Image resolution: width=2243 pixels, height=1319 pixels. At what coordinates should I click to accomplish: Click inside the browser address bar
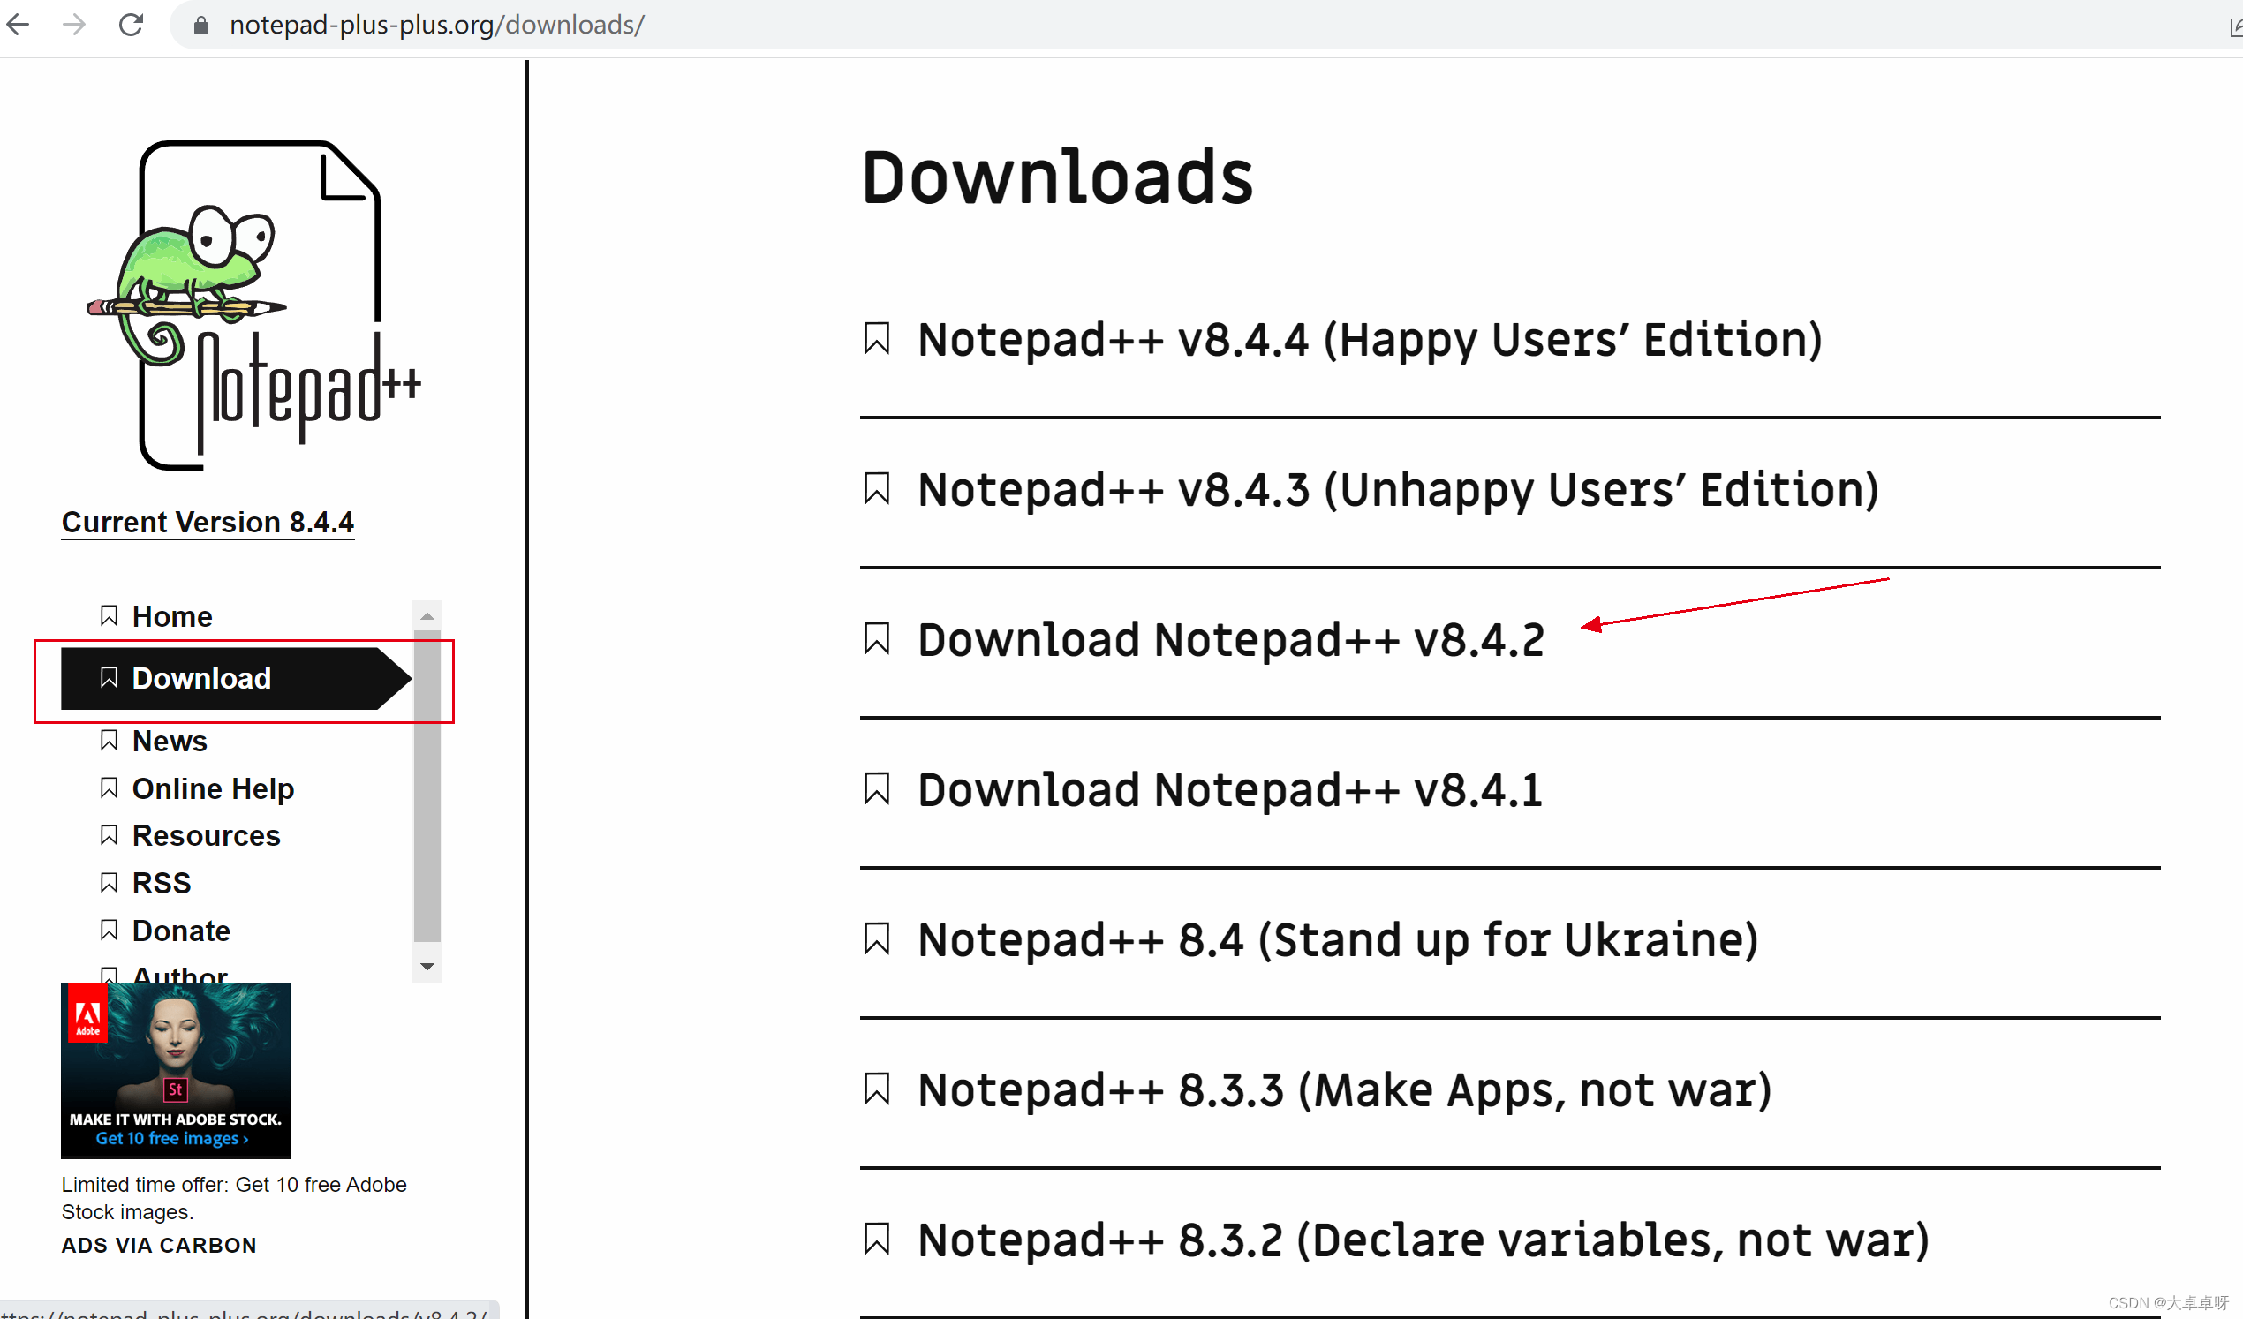pos(436,24)
